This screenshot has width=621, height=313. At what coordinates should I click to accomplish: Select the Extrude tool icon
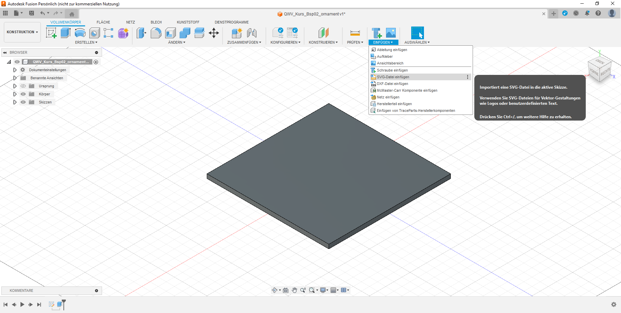pyautogui.click(x=65, y=33)
